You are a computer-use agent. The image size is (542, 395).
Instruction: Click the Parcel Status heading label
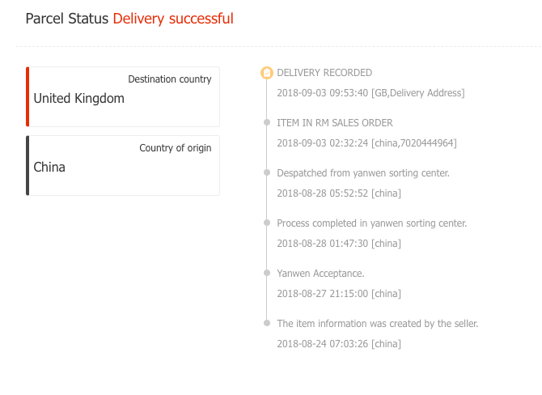[67, 19]
